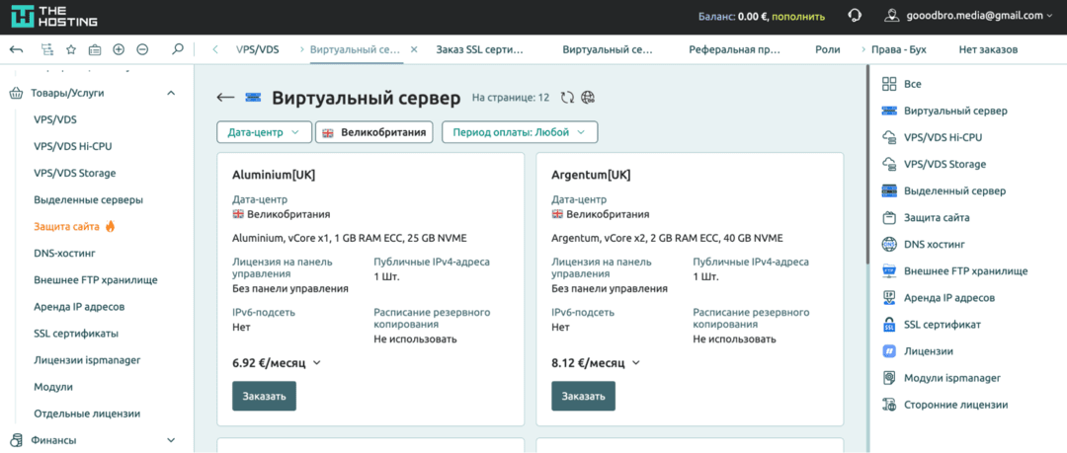Open the menu tree structure icon
1067x453 pixels.
click(x=46, y=49)
